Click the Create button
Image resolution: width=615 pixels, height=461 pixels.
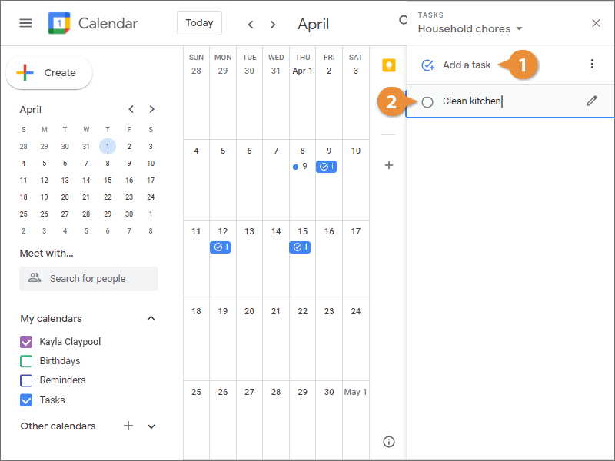(x=49, y=73)
